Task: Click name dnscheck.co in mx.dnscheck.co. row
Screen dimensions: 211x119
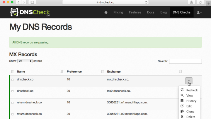Action: (25, 79)
